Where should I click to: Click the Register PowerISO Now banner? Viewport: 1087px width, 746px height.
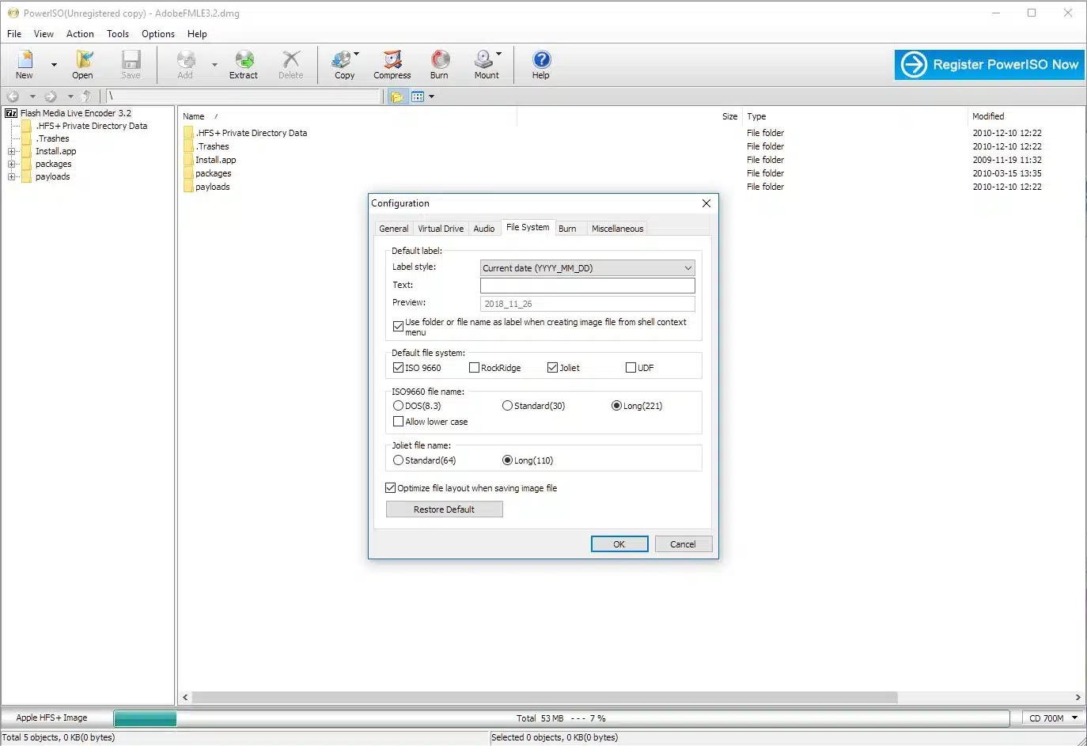point(988,64)
